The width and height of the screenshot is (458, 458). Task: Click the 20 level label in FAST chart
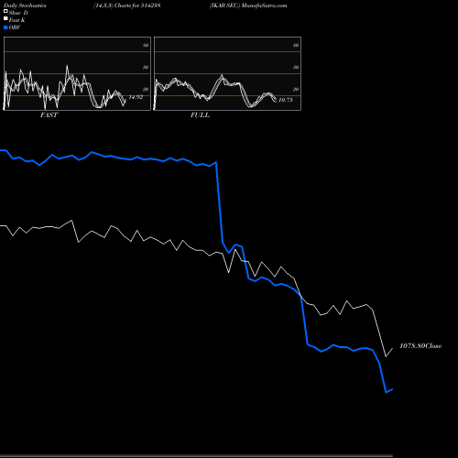(146, 89)
